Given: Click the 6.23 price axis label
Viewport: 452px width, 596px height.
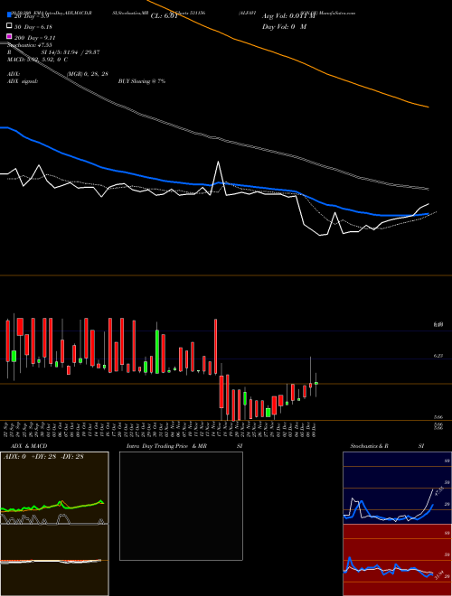Looking at the screenshot, I should (438, 356).
